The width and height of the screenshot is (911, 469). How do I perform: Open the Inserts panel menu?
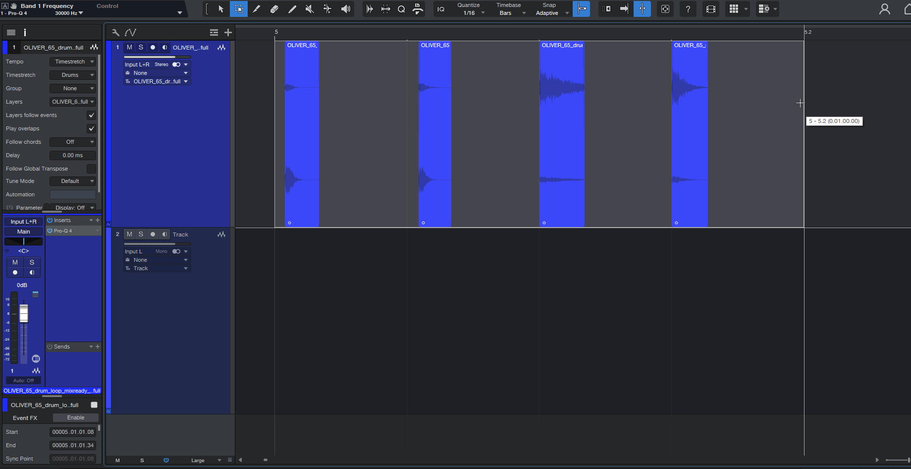click(x=91, y=220)
